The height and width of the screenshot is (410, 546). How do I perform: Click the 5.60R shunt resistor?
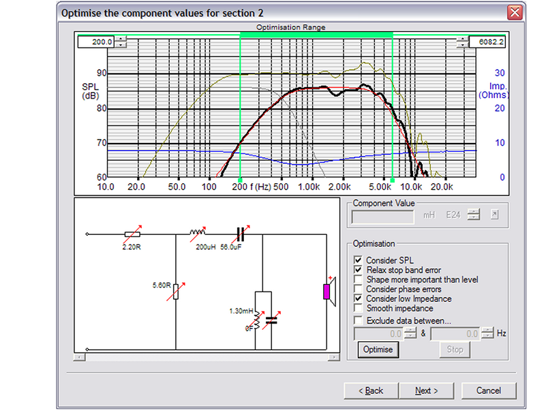point(177,290)
